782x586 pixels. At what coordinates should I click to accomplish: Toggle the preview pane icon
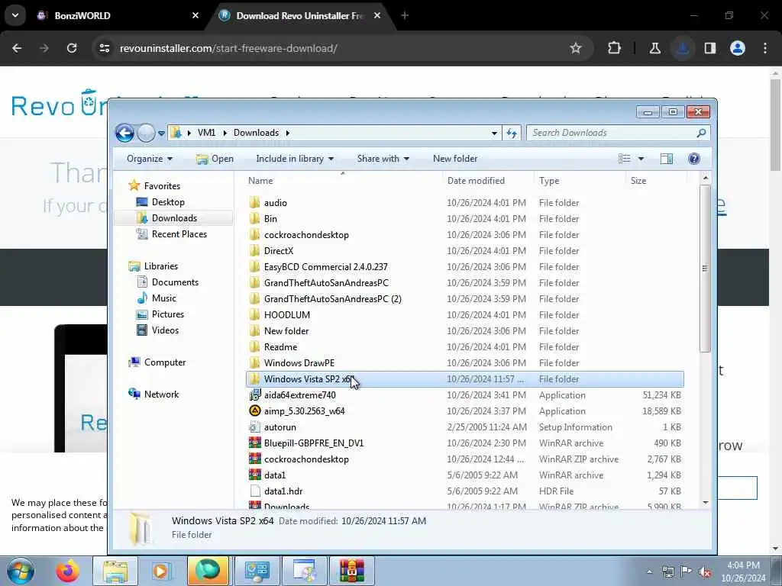pos(666,159)
